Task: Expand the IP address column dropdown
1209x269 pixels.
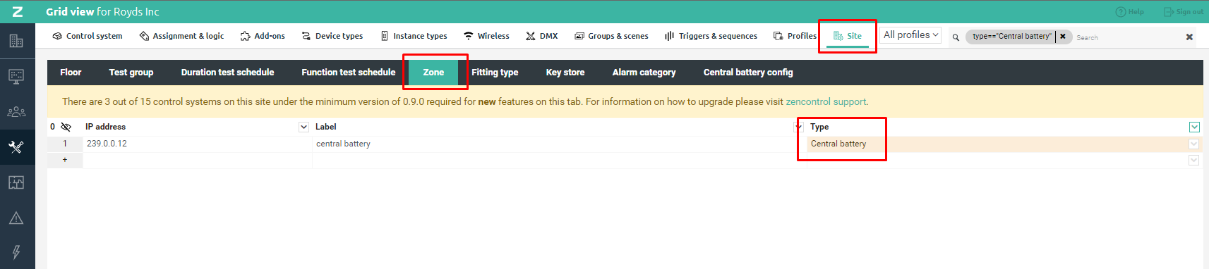Action: point(303,127)
